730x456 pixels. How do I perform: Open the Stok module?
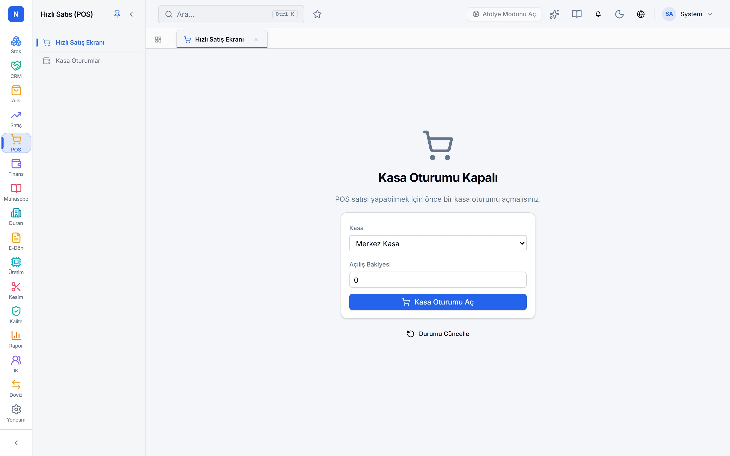click(x=16, y=45)
